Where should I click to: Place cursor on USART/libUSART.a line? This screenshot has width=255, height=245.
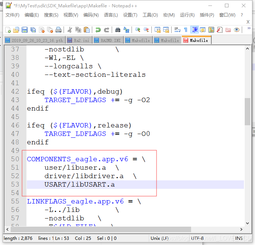coord(135,184)
